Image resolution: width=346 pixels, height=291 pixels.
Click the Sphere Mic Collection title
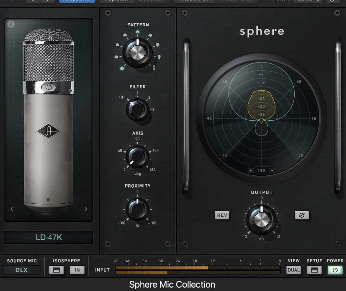point(172,285)
